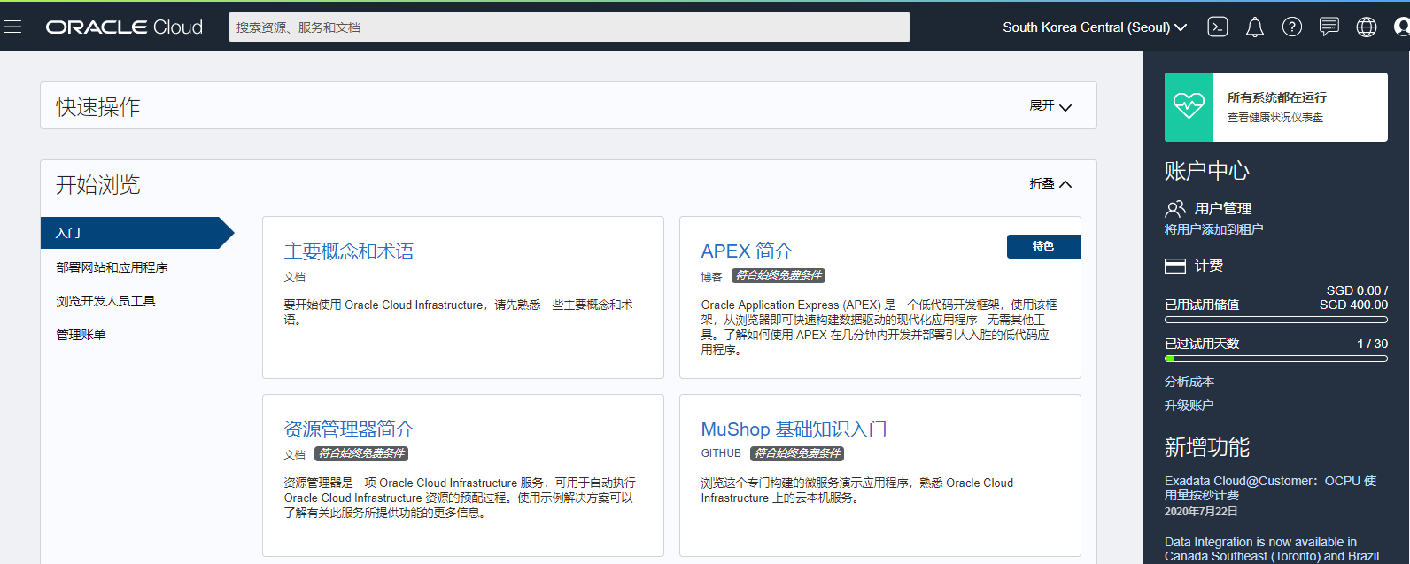Open the 计费 billing section
The image size is (1410, 564).
(x=1209, y=266)
